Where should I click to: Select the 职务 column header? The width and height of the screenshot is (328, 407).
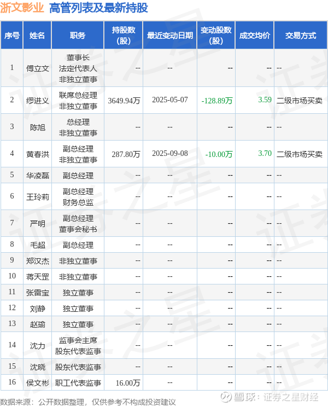78,36
